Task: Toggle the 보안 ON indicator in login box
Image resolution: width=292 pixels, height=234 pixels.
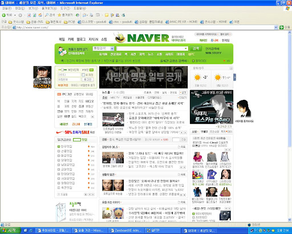Action: (91, 70)
